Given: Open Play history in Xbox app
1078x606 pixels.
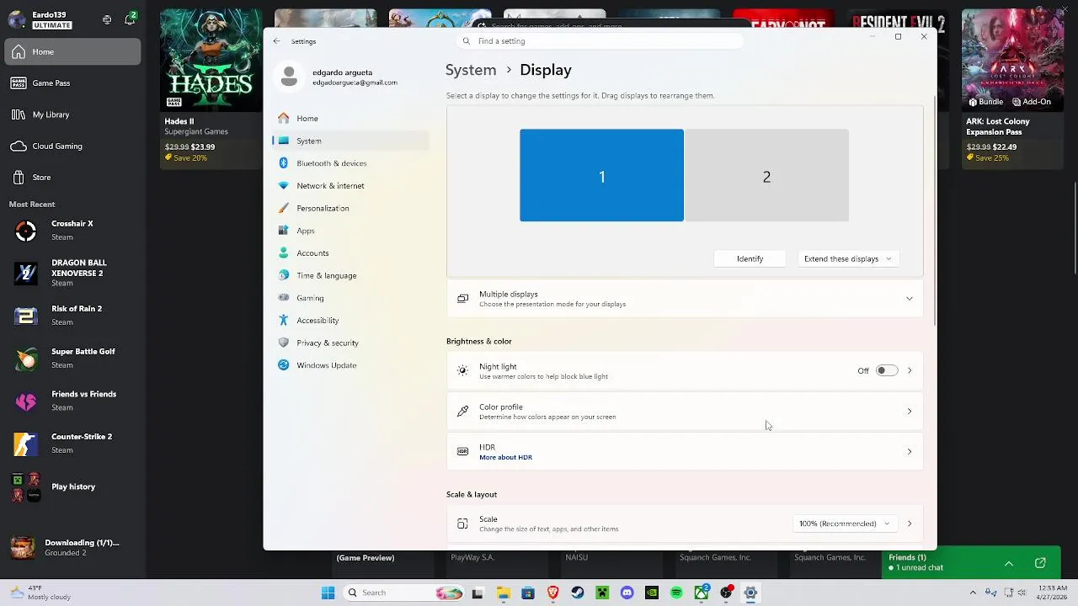Looking at the screenshot, I should click(72, 486).
